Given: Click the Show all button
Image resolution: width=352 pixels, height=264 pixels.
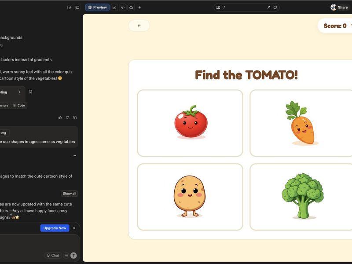Looking at the screenshot, I should tap(70, 194).
